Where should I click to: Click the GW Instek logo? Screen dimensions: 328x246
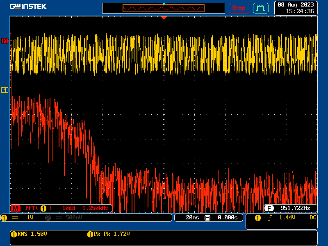pos(28,7)
